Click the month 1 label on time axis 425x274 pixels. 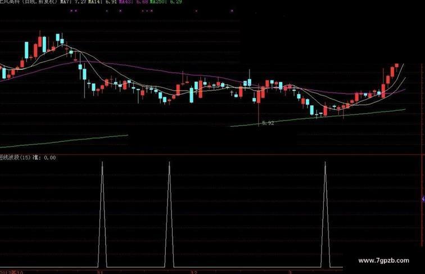[x=290, y=272]
